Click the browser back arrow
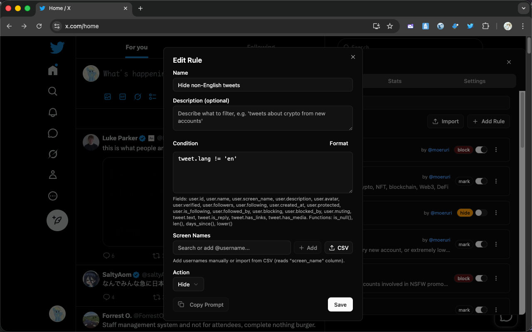532x332 pixels. tap(9, 26)
